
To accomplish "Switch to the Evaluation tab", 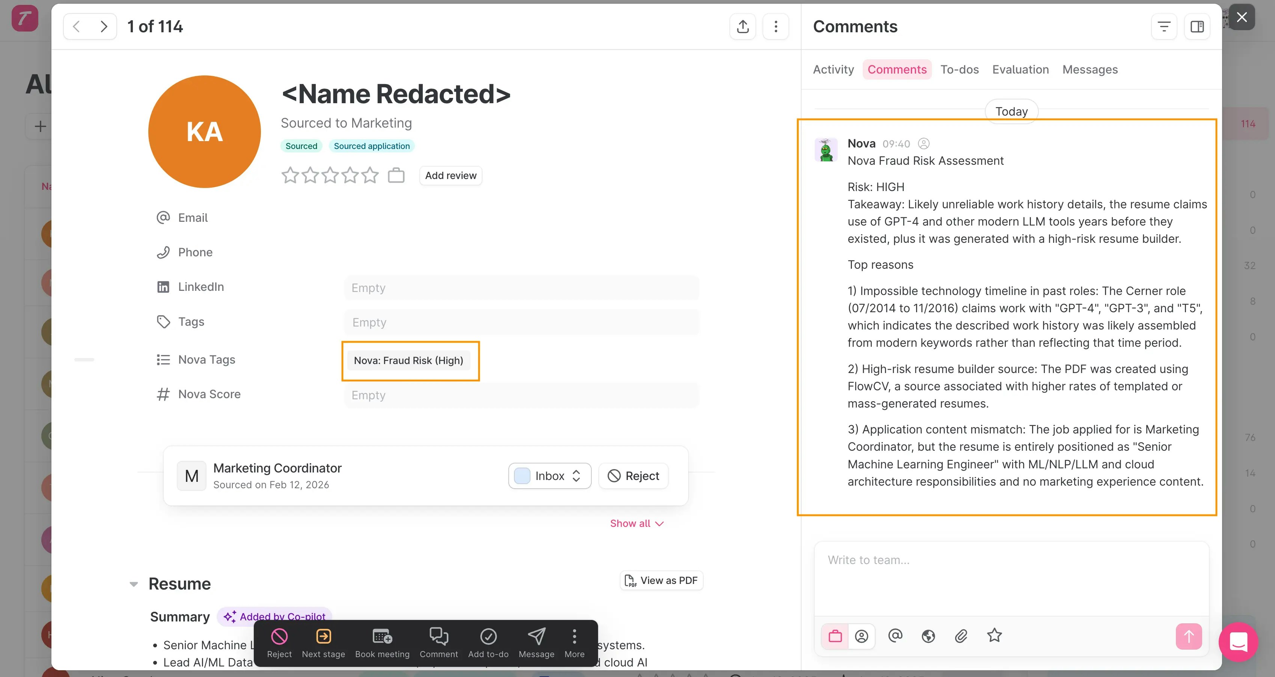I will 1020,69.
